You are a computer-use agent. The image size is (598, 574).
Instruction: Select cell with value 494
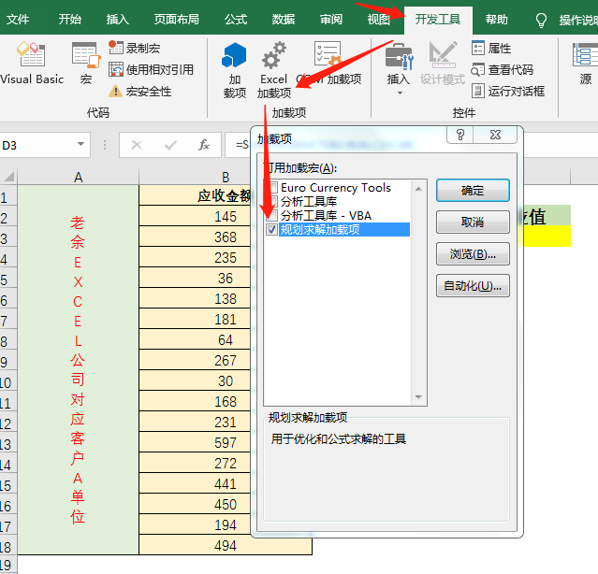[x=225, y=545]
